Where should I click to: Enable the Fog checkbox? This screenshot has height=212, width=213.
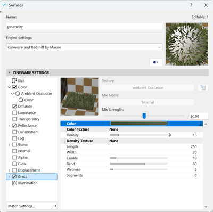click(x=14, y=138)
